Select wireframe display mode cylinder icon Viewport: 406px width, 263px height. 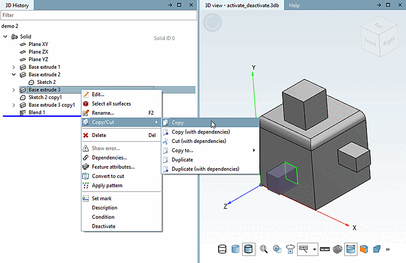coord(222,249)
